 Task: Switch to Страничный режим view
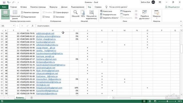[x=15, y=15]
